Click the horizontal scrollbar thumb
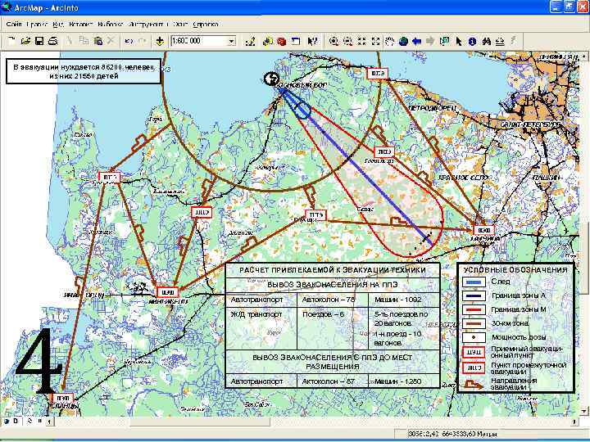590x442 pixels. (200, 422)
